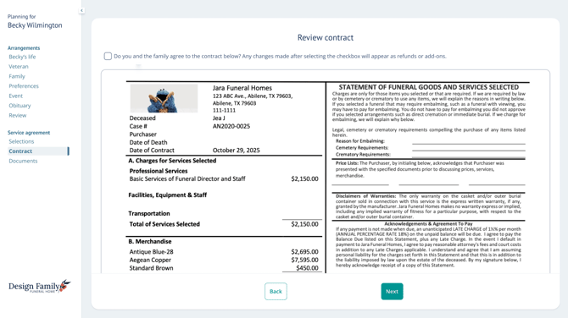Collapse the sidebar with the chevron icon
This screenshot has width=568, height=318.
(81, 10)
